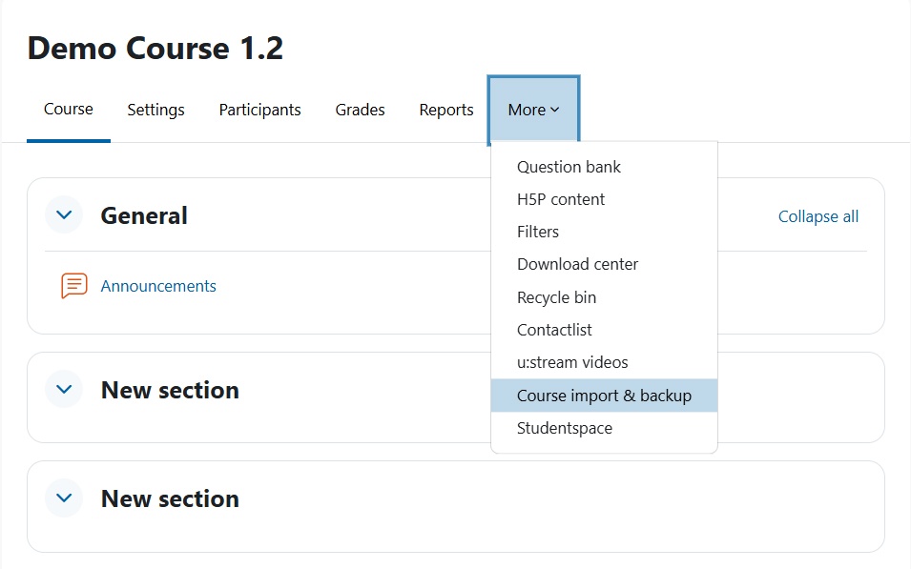The width and height of the screenshot is (911, 569).
Task: Switch to the Course tab
Action: point(69,110)
